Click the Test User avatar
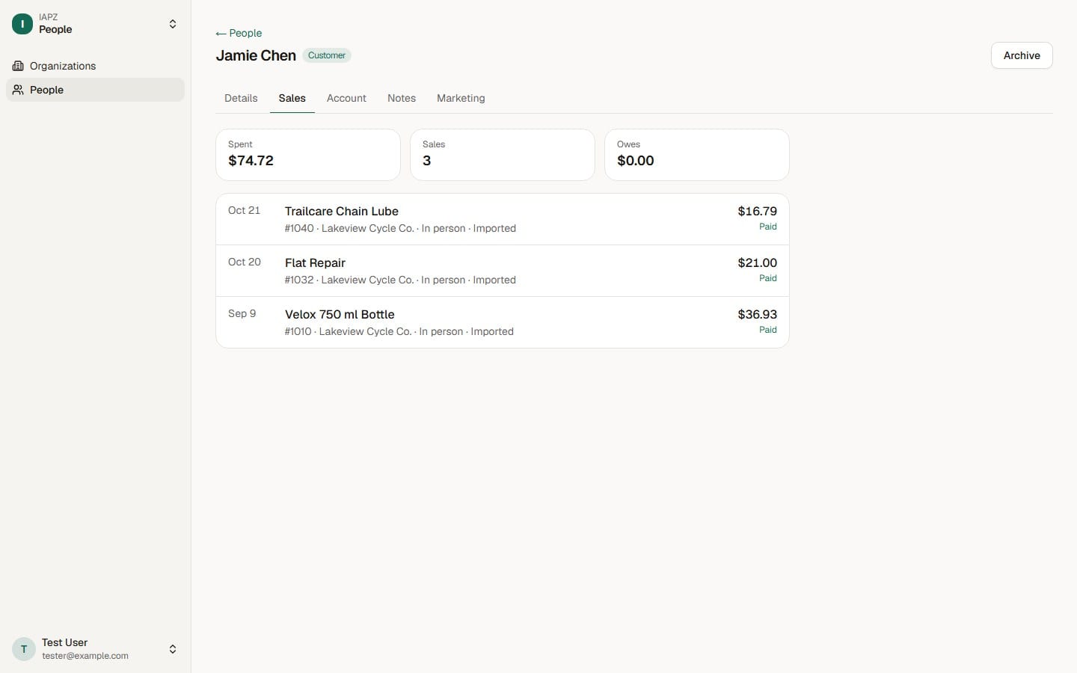The image size is (1077, 673). (x=24, y=649)
